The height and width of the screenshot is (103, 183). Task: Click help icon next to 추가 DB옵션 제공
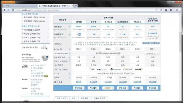(x=69, y=54)
